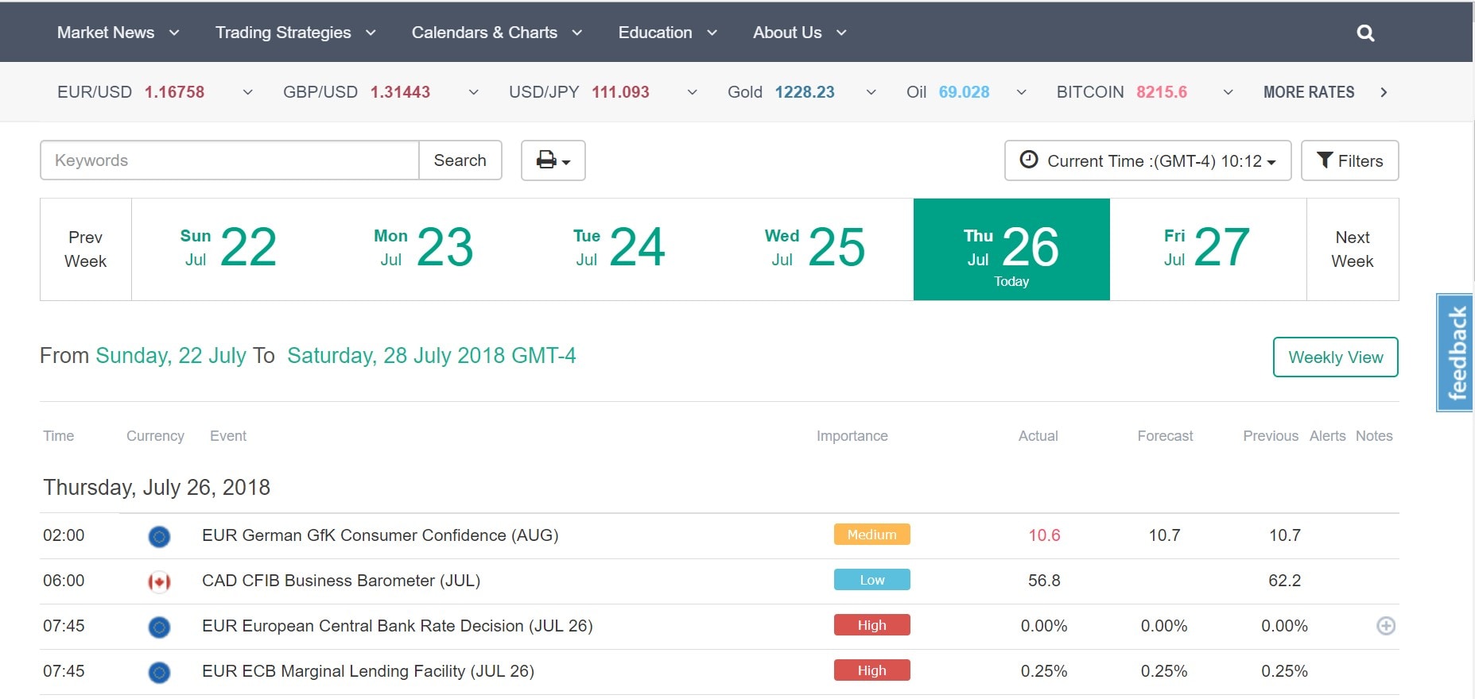Open the Market News menu
Screen dimensions: 1475x699
pos(118,33)
